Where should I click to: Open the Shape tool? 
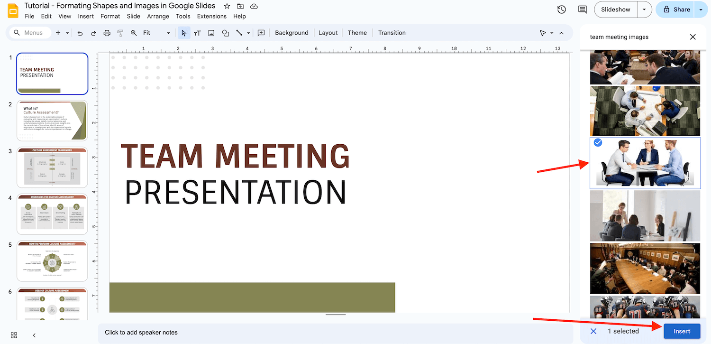[x=226, y=33]
